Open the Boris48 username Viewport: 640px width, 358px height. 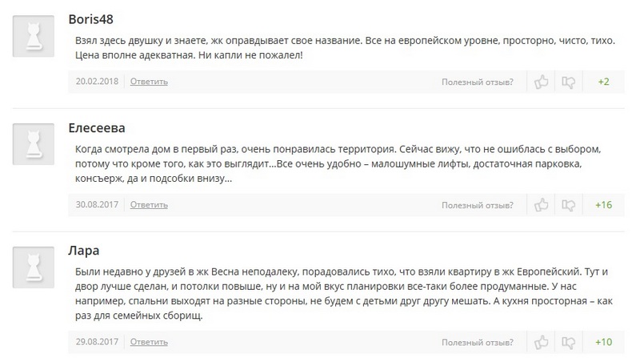(90, 19)
